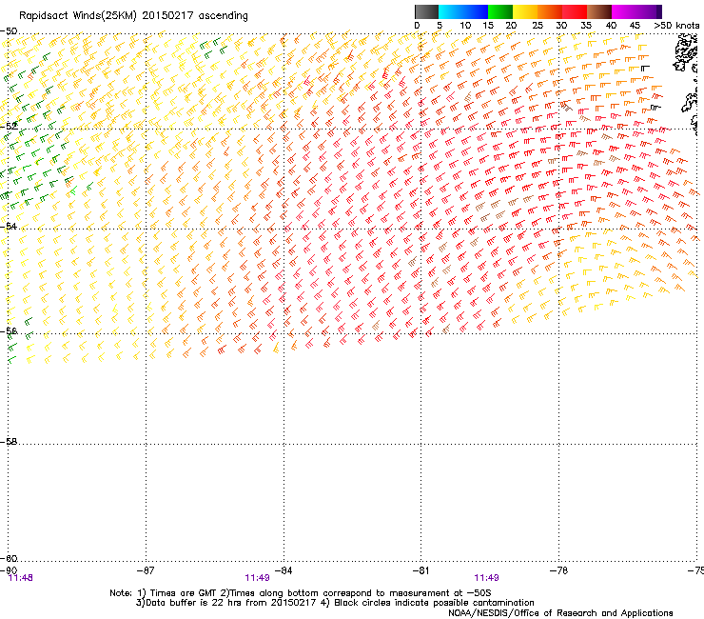Click the 11:49 time label right of -81
The width and height of the screenshot is (704, 619).
click(x=487, y=578)
